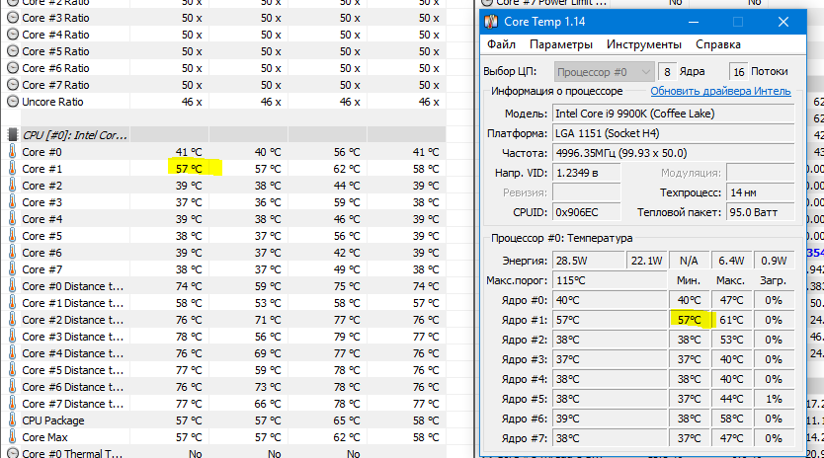Click thermometer icon beside Core #4 row
This screenshot has width=824, height=458.
pyautogui.click(x=12, y=219)
